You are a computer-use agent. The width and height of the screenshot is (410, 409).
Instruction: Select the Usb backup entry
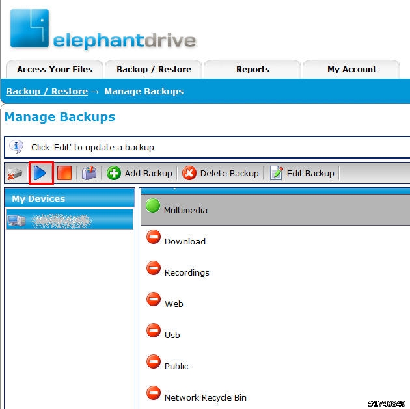pos(172,335)
